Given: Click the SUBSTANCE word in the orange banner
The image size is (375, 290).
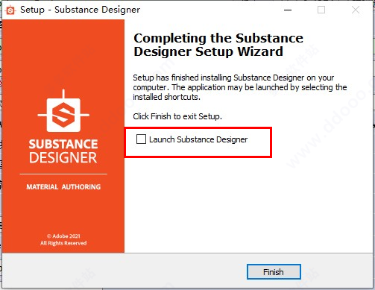Looking at the screenshot, I should pos(63,144).
